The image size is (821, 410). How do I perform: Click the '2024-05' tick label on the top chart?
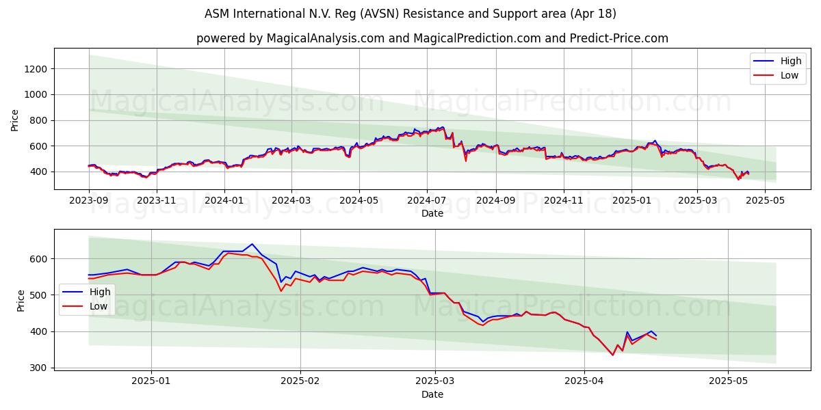pyautogui.click(x=359, y=200)
